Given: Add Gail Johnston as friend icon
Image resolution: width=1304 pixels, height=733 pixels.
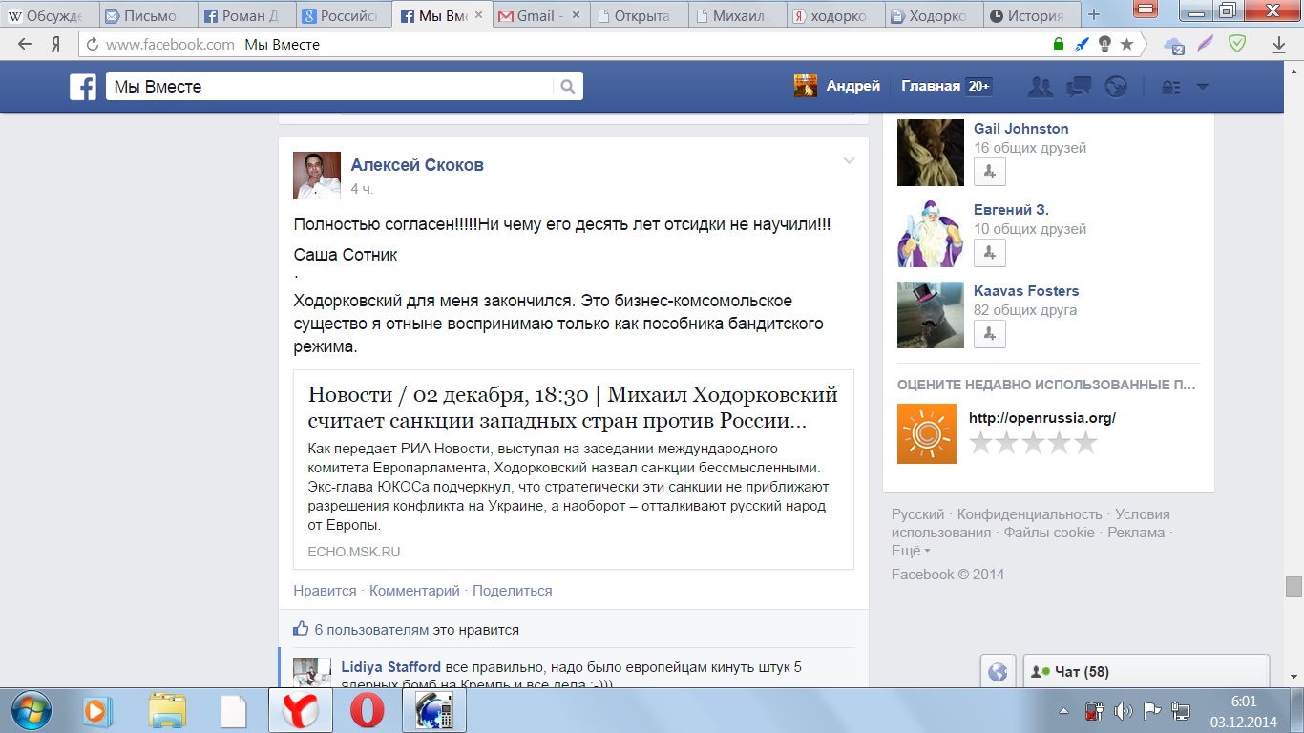Looking at the screenshot, I should click(x=990, y=172).
